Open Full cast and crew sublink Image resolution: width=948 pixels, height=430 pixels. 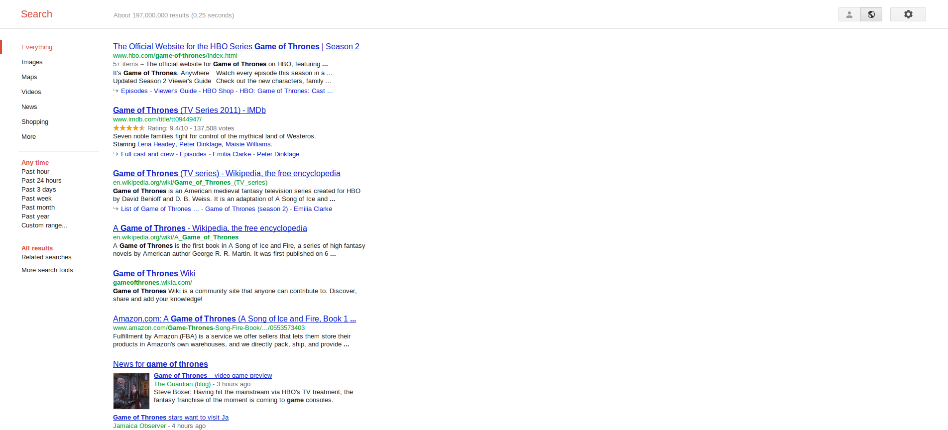[147, 154]
